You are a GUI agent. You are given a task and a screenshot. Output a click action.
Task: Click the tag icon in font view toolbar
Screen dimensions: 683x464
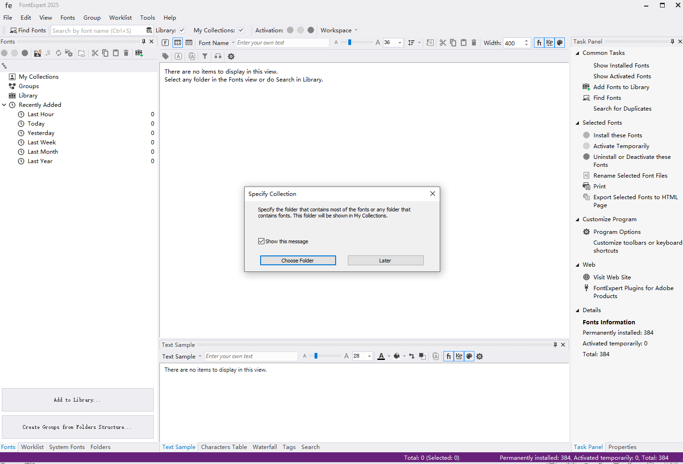click(x=165, y=56)
